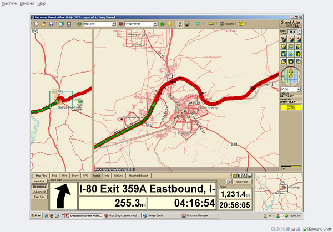Viewport: 333px width, 232px height.
Task: Launch Internet Explorer from quick launch icon
Action: [x=46, y=216]
